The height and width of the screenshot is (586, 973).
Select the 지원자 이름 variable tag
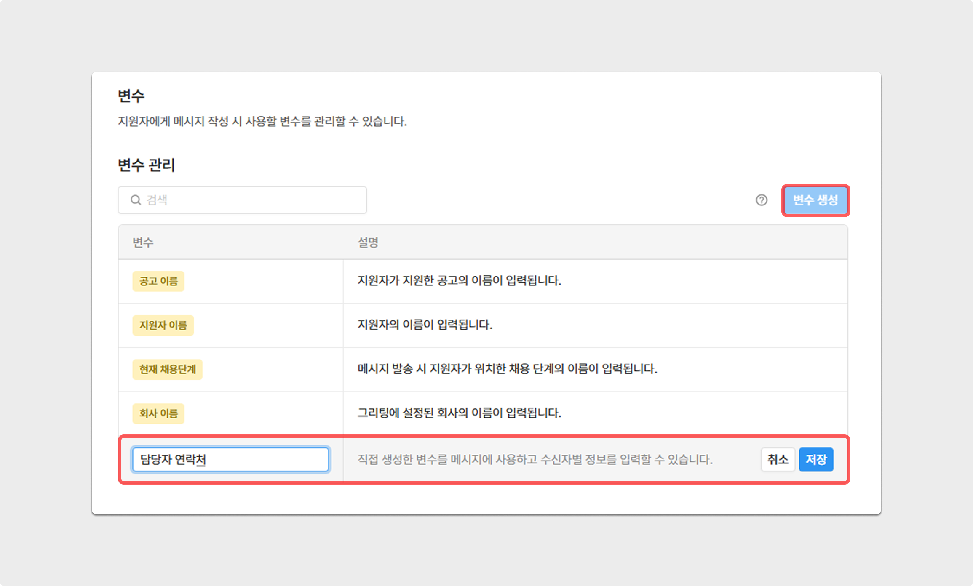click(163, 325)
